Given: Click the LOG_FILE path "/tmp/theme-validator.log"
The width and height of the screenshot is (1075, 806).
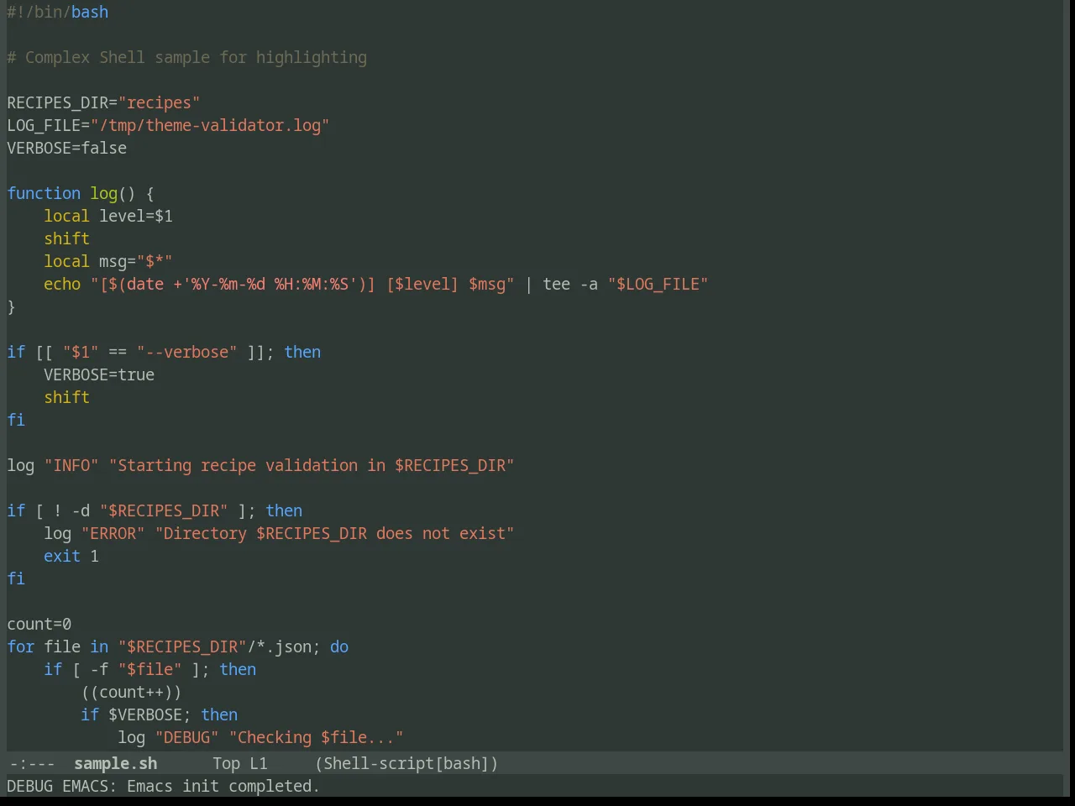Looking at the screenshot, I should click(209, 125).
